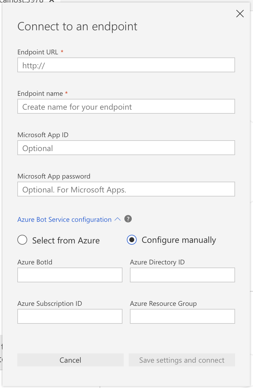Focus the Azure Resource Group field
This screenshot has width=253, height=388.
pos(182,316)
